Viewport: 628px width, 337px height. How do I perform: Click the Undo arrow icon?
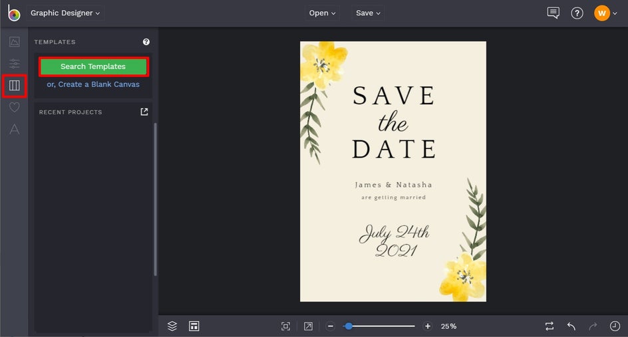[x=571, y=326]
